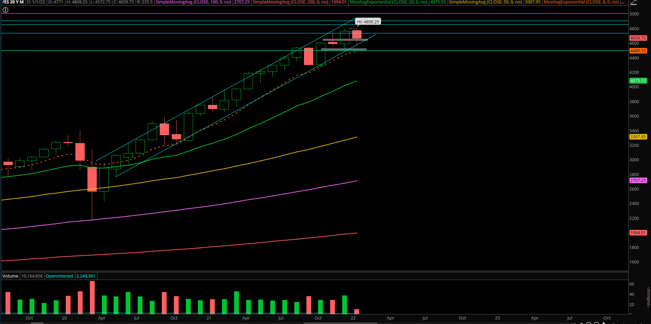Click the 10,164,856 volume value
This screenshot has width=651, height=324.
tap(32, 276)
